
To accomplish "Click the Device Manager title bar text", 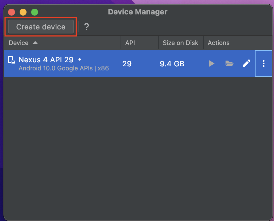I will [x=138, y=12].
